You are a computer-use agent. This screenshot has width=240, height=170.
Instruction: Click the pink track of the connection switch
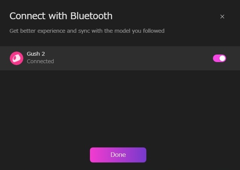click(x=216, y=58)
